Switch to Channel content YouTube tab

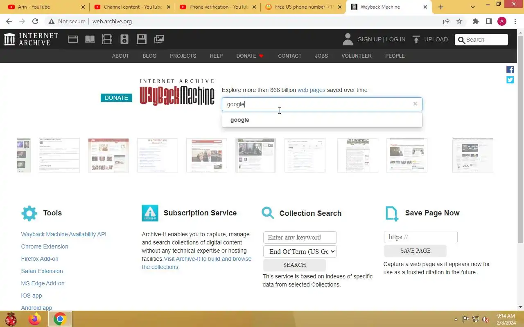click(132, 7)
